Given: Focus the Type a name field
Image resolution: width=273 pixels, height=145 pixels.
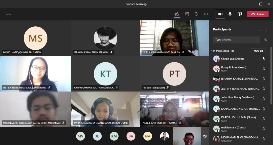Looking at the screenshot, I should (237, 40).
